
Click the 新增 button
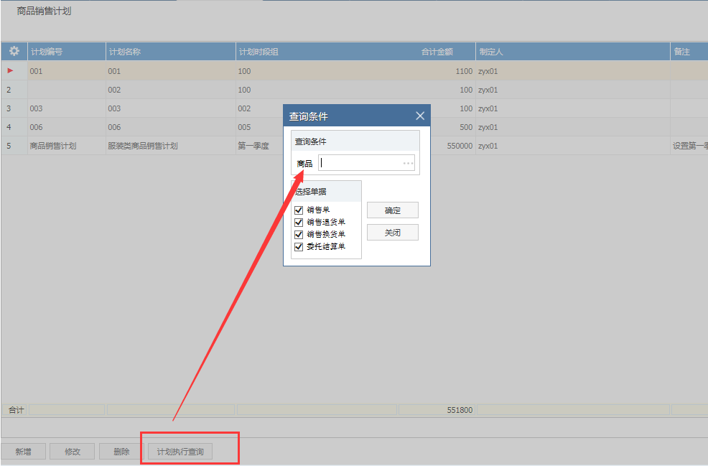coord(23,452)
